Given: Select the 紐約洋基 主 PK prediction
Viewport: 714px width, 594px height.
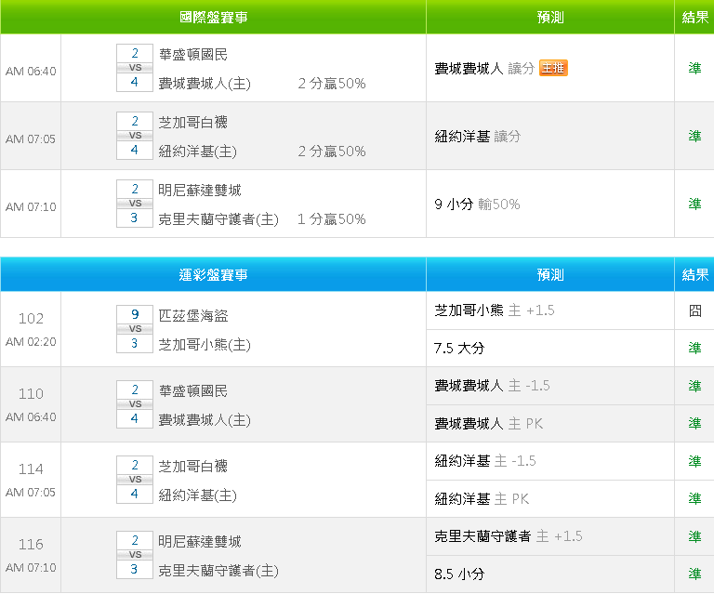Looking at the screenshot, I should tap(482, 499).
